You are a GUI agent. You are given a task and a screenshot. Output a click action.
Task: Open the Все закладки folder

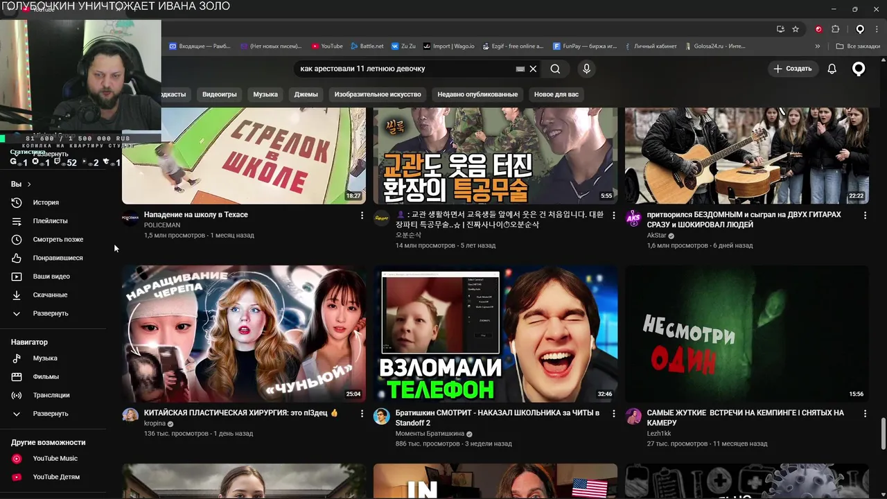(858, 46)
